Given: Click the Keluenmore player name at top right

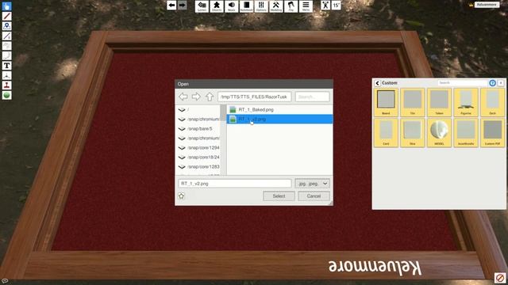Looking at the screenshot, I should click(x=487, y=5).
